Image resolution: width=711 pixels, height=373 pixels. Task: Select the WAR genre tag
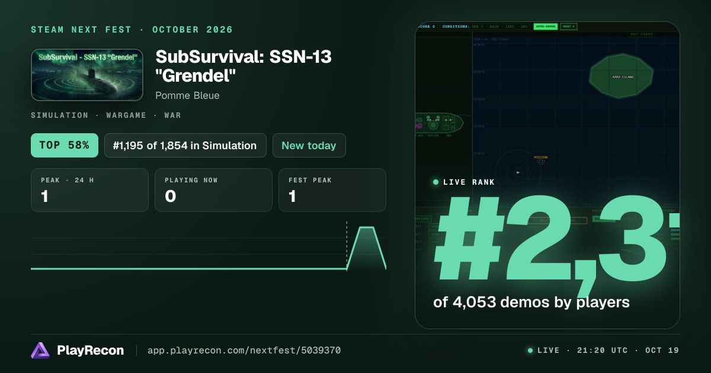[x=173, y=115]
